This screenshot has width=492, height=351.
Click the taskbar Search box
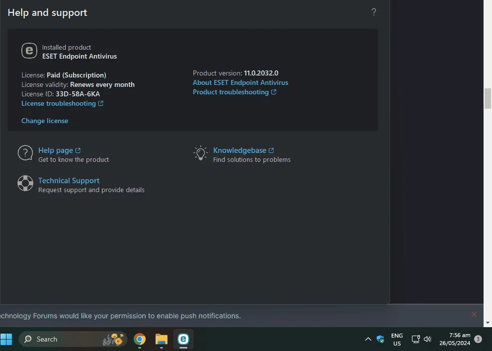[73, 339]
